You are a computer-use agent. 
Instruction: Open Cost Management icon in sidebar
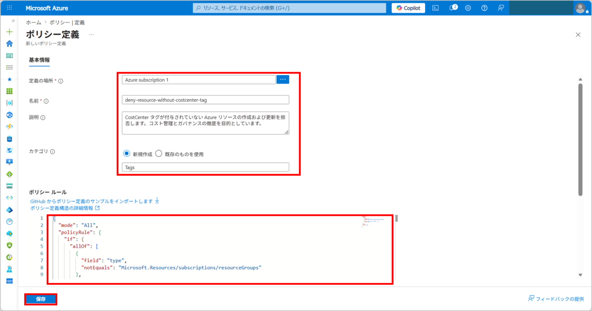click(9, 257)
